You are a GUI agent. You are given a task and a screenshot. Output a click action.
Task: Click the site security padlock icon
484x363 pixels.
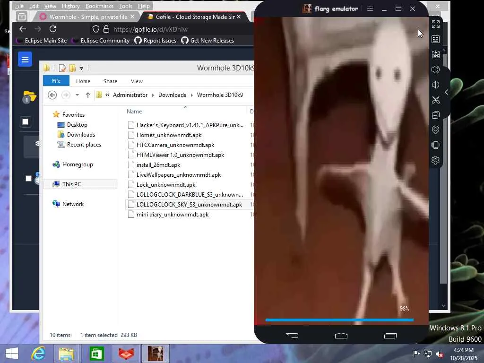pyautogui.click(x=106, y=29)
